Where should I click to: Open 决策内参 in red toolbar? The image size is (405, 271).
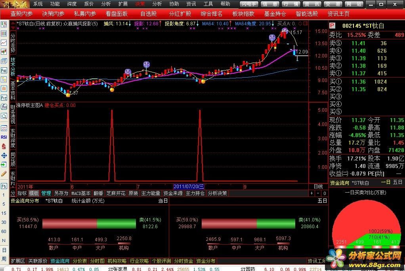click(x=53, y=14)
